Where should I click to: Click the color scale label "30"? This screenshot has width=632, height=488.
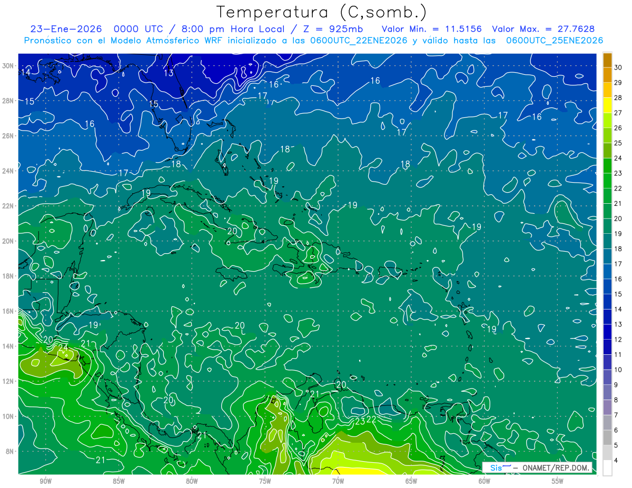(x=618, y=67)
